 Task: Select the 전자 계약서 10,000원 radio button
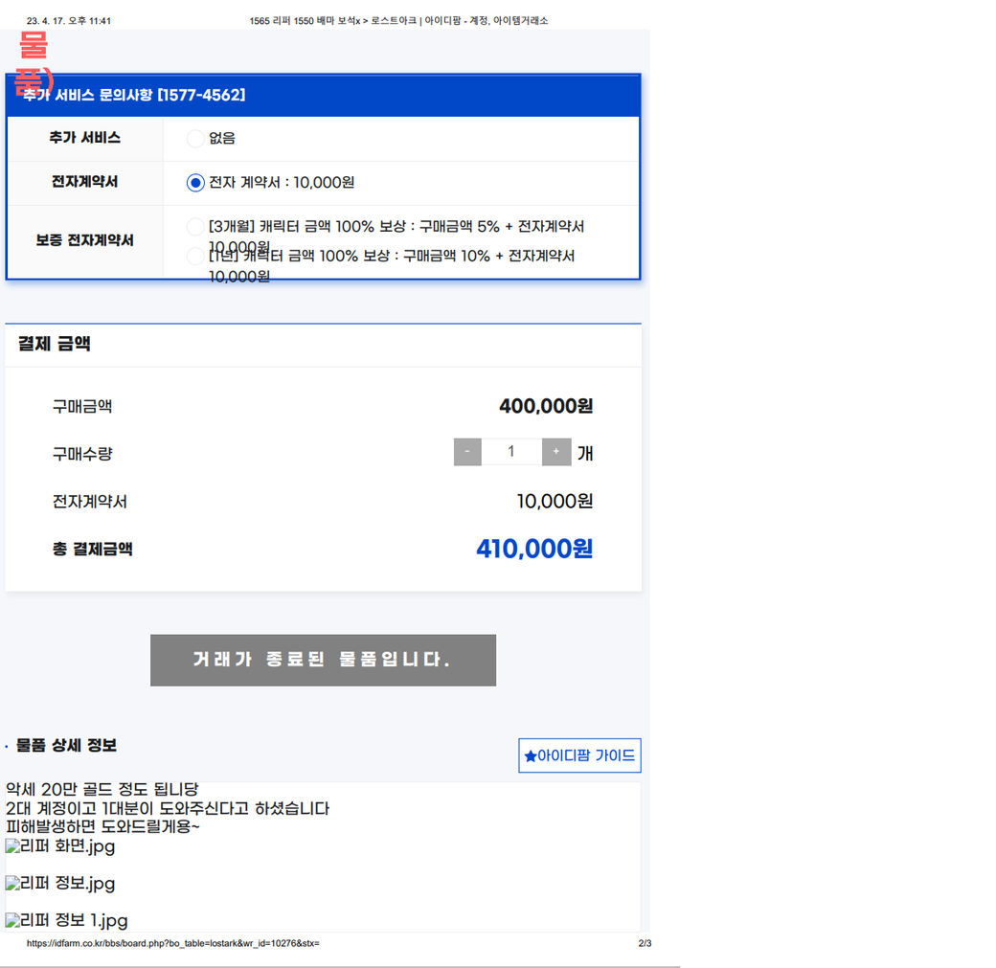(195, 183)
